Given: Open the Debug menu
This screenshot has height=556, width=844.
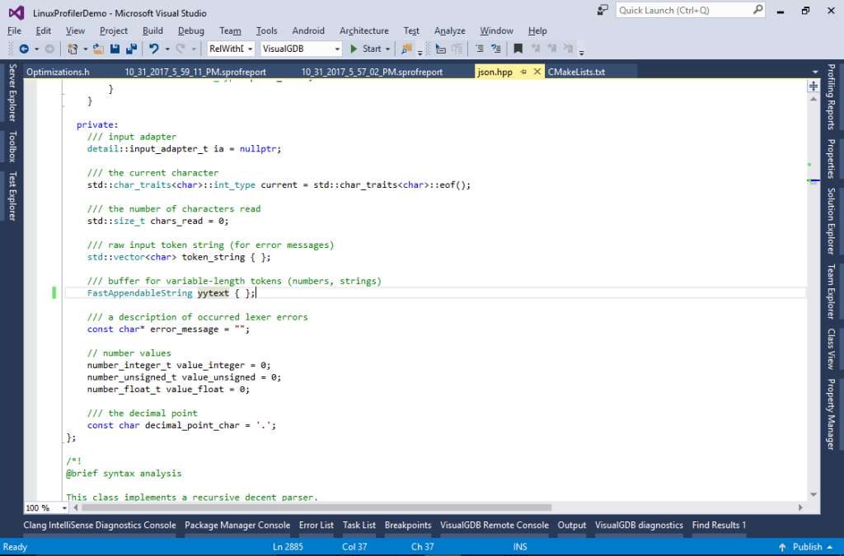Looking at the screenshot, I should (190, 30).
